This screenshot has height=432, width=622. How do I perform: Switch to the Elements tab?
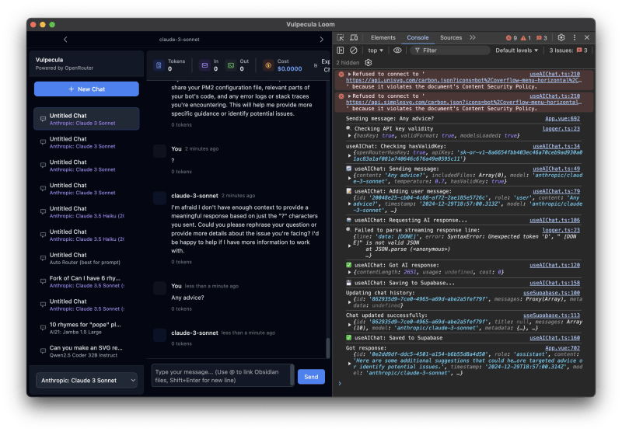click(x=383, y=37)
